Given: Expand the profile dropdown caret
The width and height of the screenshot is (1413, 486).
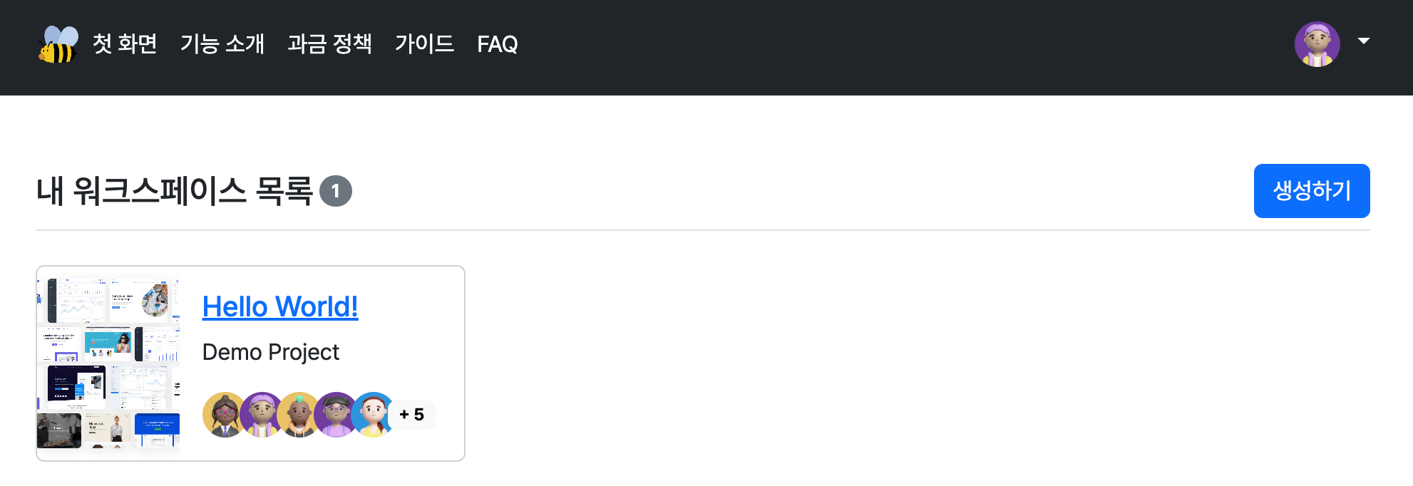Looking at the screenshot, I should click(1364, 41).
